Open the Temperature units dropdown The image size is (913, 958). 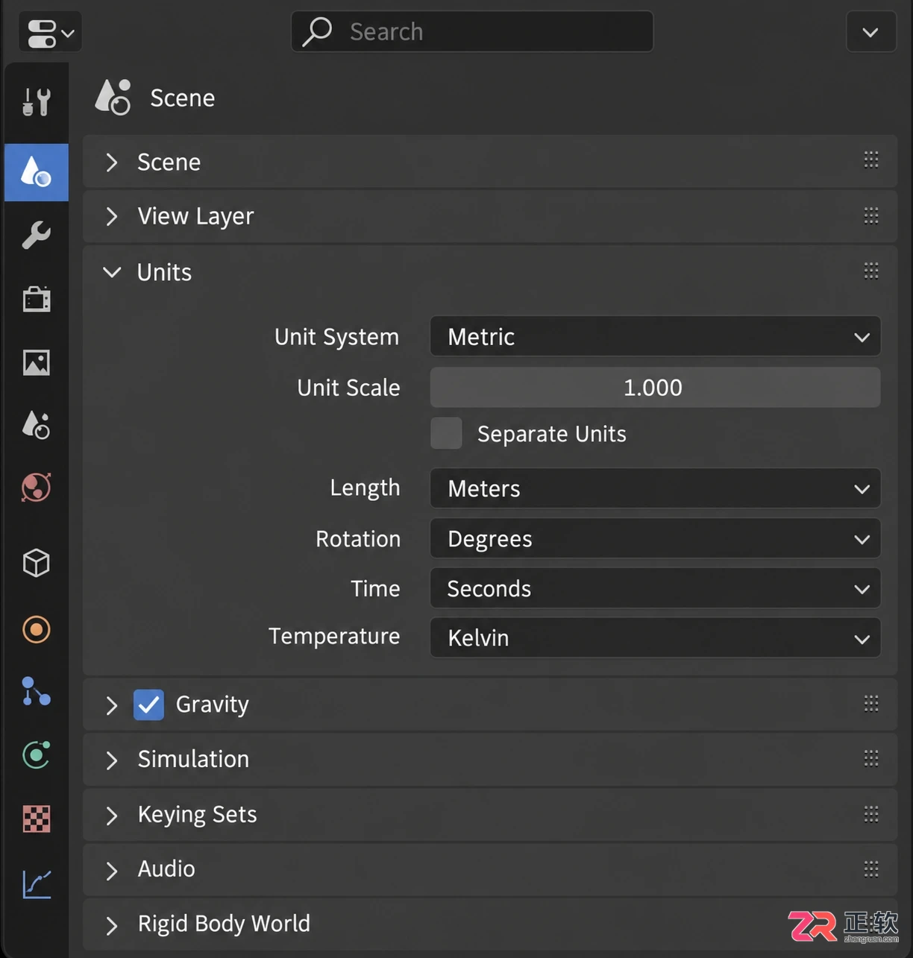(655, 638)
